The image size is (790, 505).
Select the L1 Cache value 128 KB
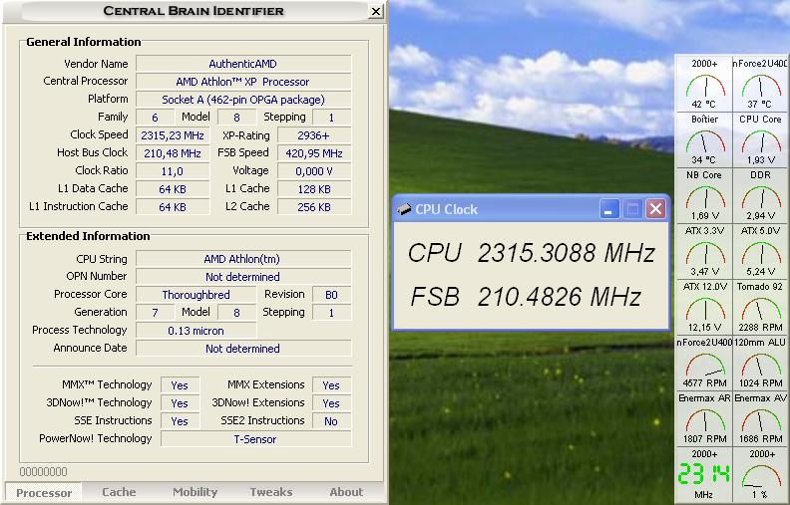click(314, 189)
